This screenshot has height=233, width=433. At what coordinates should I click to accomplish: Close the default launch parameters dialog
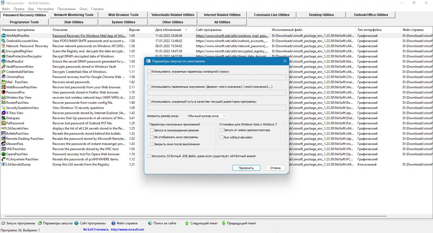285,61
